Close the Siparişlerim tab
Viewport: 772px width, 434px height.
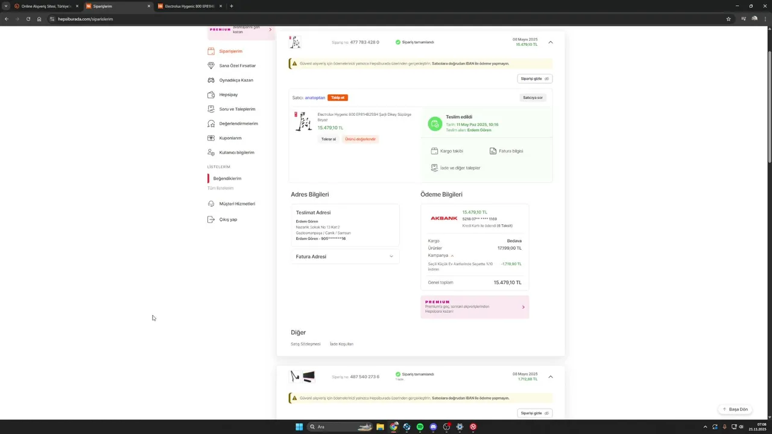[x=149, y=6]
